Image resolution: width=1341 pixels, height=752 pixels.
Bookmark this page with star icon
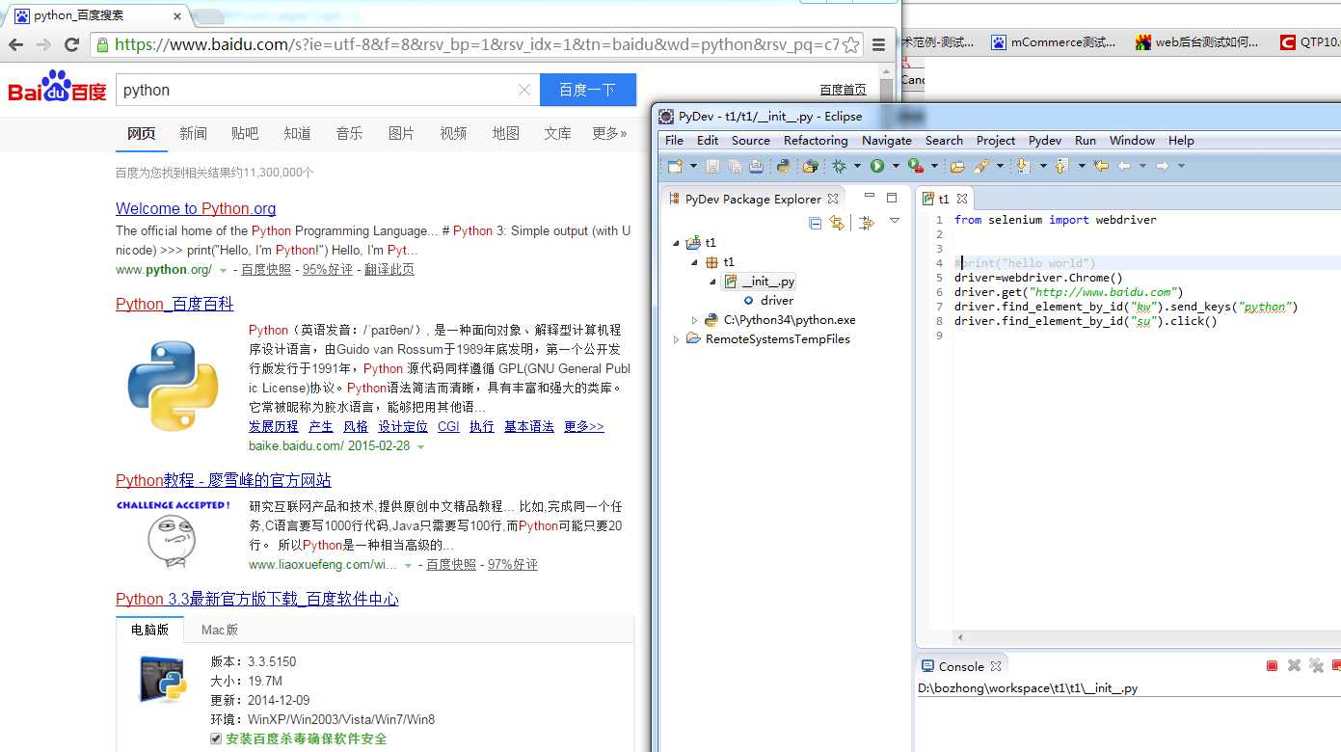coord(850,44)
